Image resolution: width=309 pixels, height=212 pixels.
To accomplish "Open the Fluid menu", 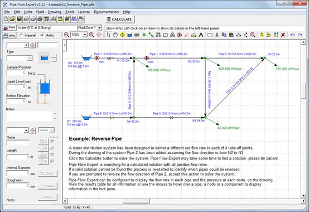I will click(x=40, y=12).
